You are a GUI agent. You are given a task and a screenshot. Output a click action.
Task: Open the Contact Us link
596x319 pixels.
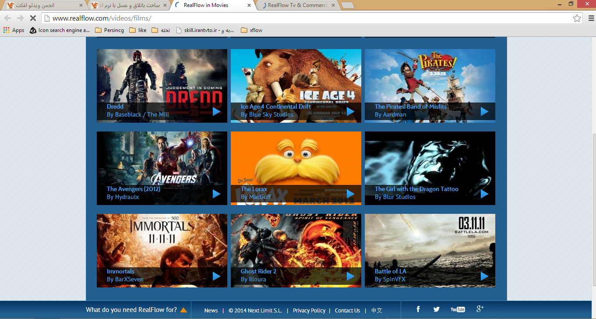[347, 310]
